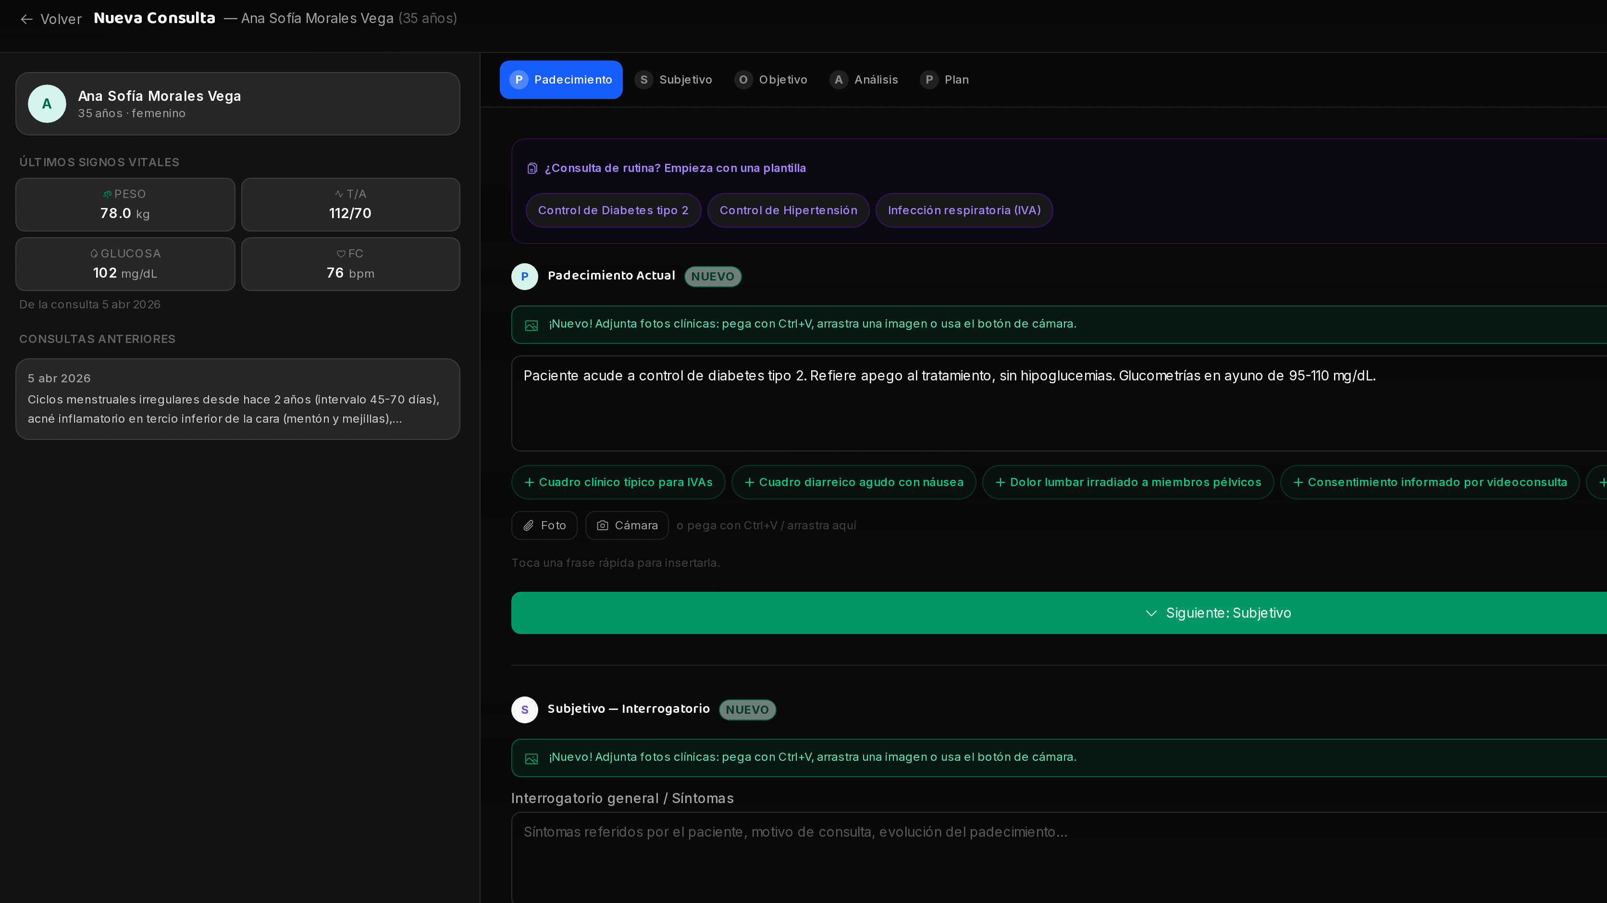Click the paperclip icon on Foto button
The image size is (1607, 903).
coord(529,526)
